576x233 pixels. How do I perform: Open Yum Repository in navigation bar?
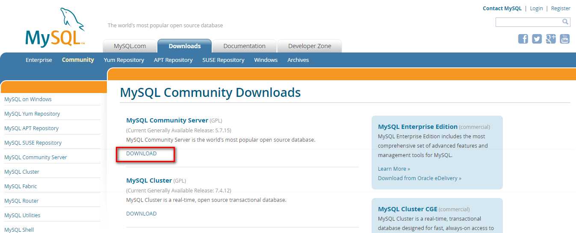click(124, 60)
